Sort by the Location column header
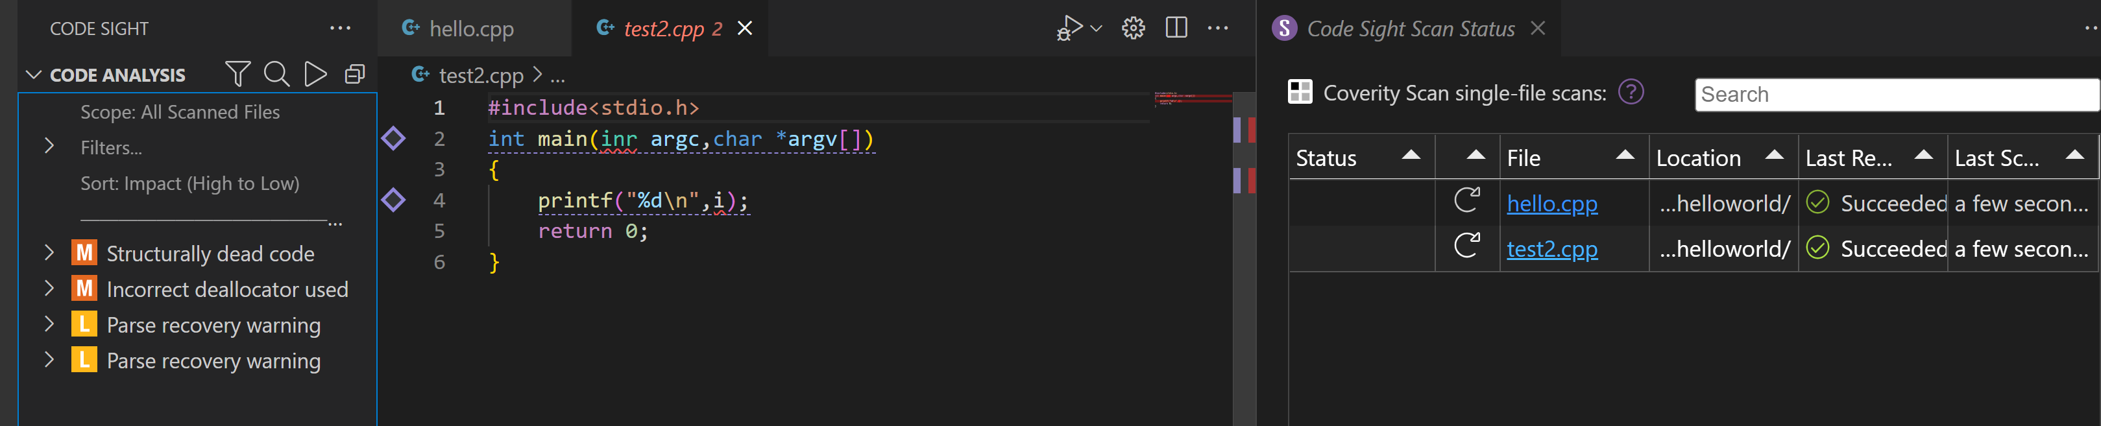2101x426 pixels. click(x=1723, y=157)
